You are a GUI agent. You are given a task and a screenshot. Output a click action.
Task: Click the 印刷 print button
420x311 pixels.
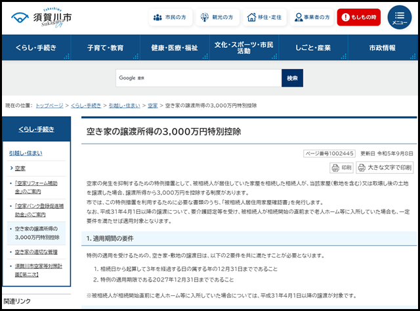click(x=341, y=168)
